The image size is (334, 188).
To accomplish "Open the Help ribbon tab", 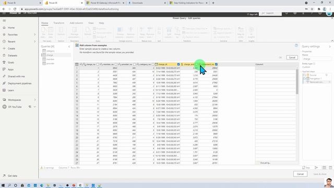I will tap(101, 23).
